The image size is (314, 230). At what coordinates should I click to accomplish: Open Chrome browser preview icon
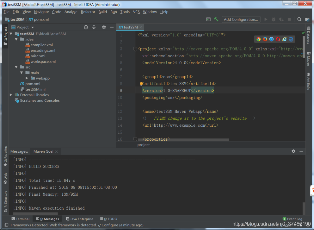(259, 39)
